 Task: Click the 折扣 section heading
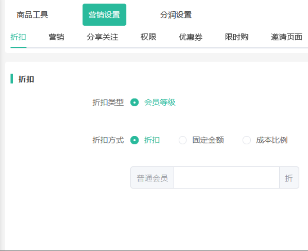[x=26, y=79]
